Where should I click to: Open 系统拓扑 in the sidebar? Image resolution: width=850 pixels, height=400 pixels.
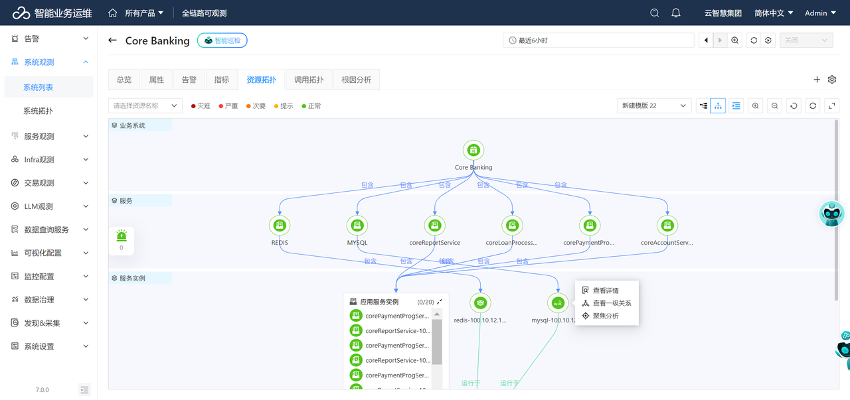tap(38, 111)
